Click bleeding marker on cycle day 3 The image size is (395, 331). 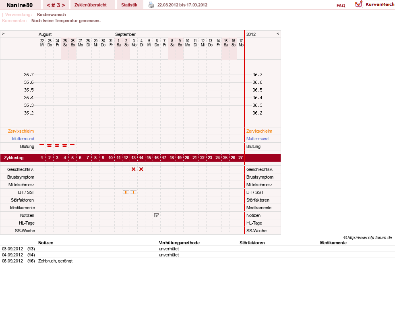[x=57, y=145]
